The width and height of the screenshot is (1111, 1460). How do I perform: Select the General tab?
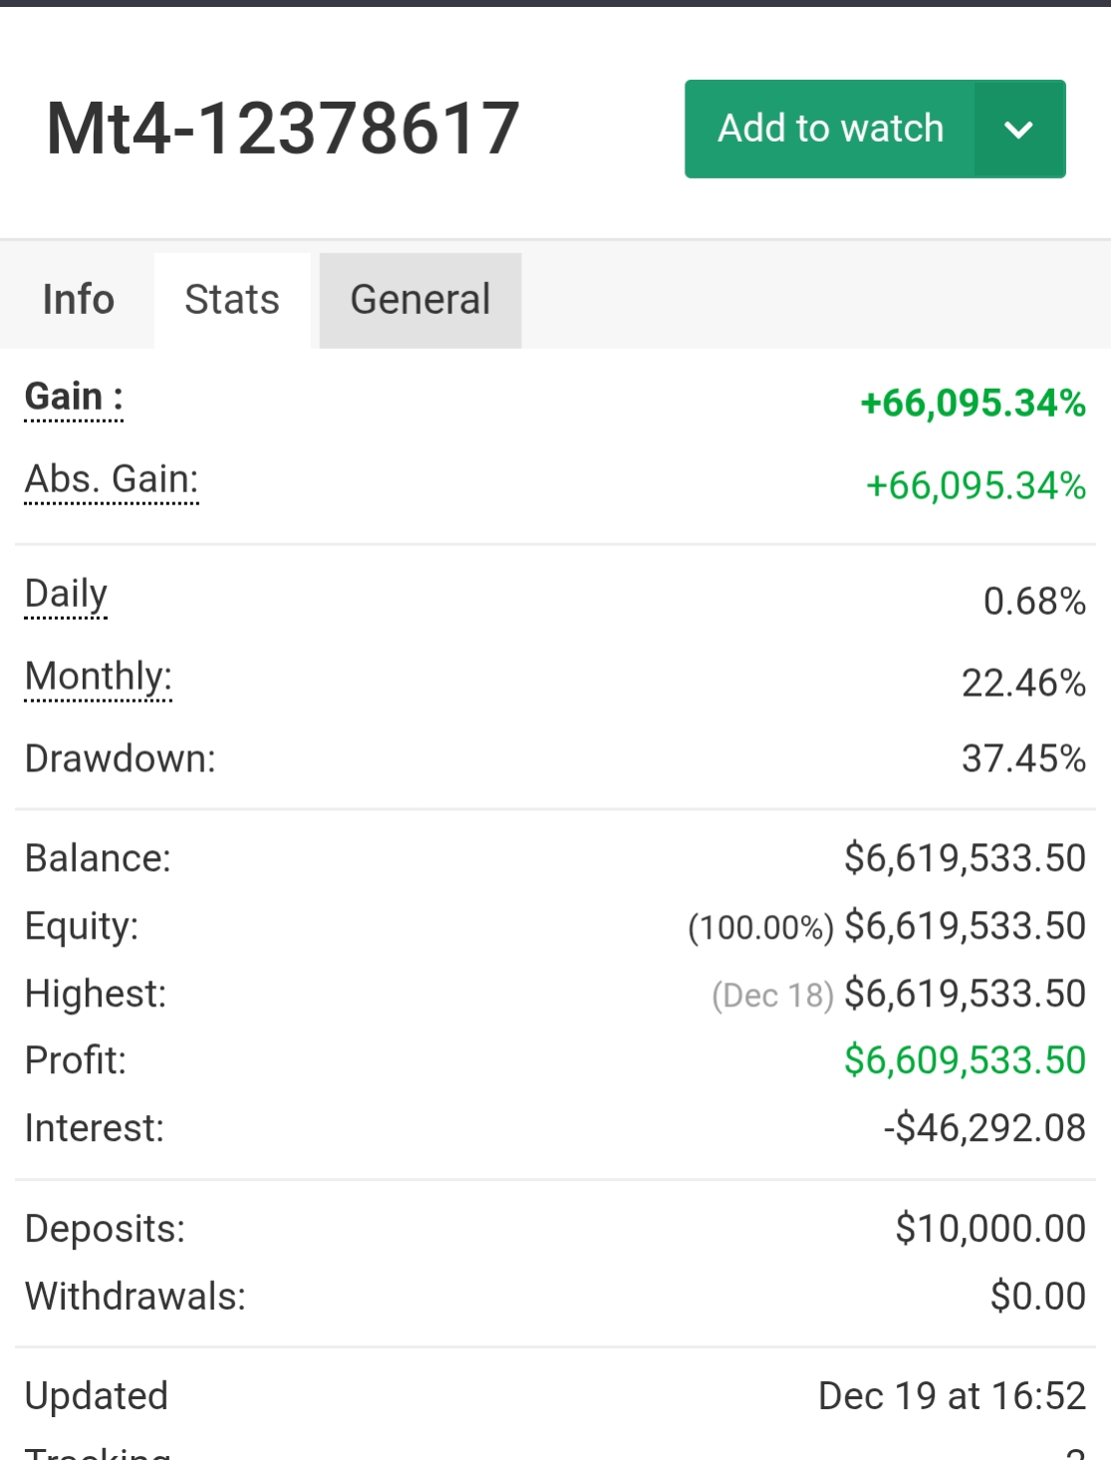point(419,300)
